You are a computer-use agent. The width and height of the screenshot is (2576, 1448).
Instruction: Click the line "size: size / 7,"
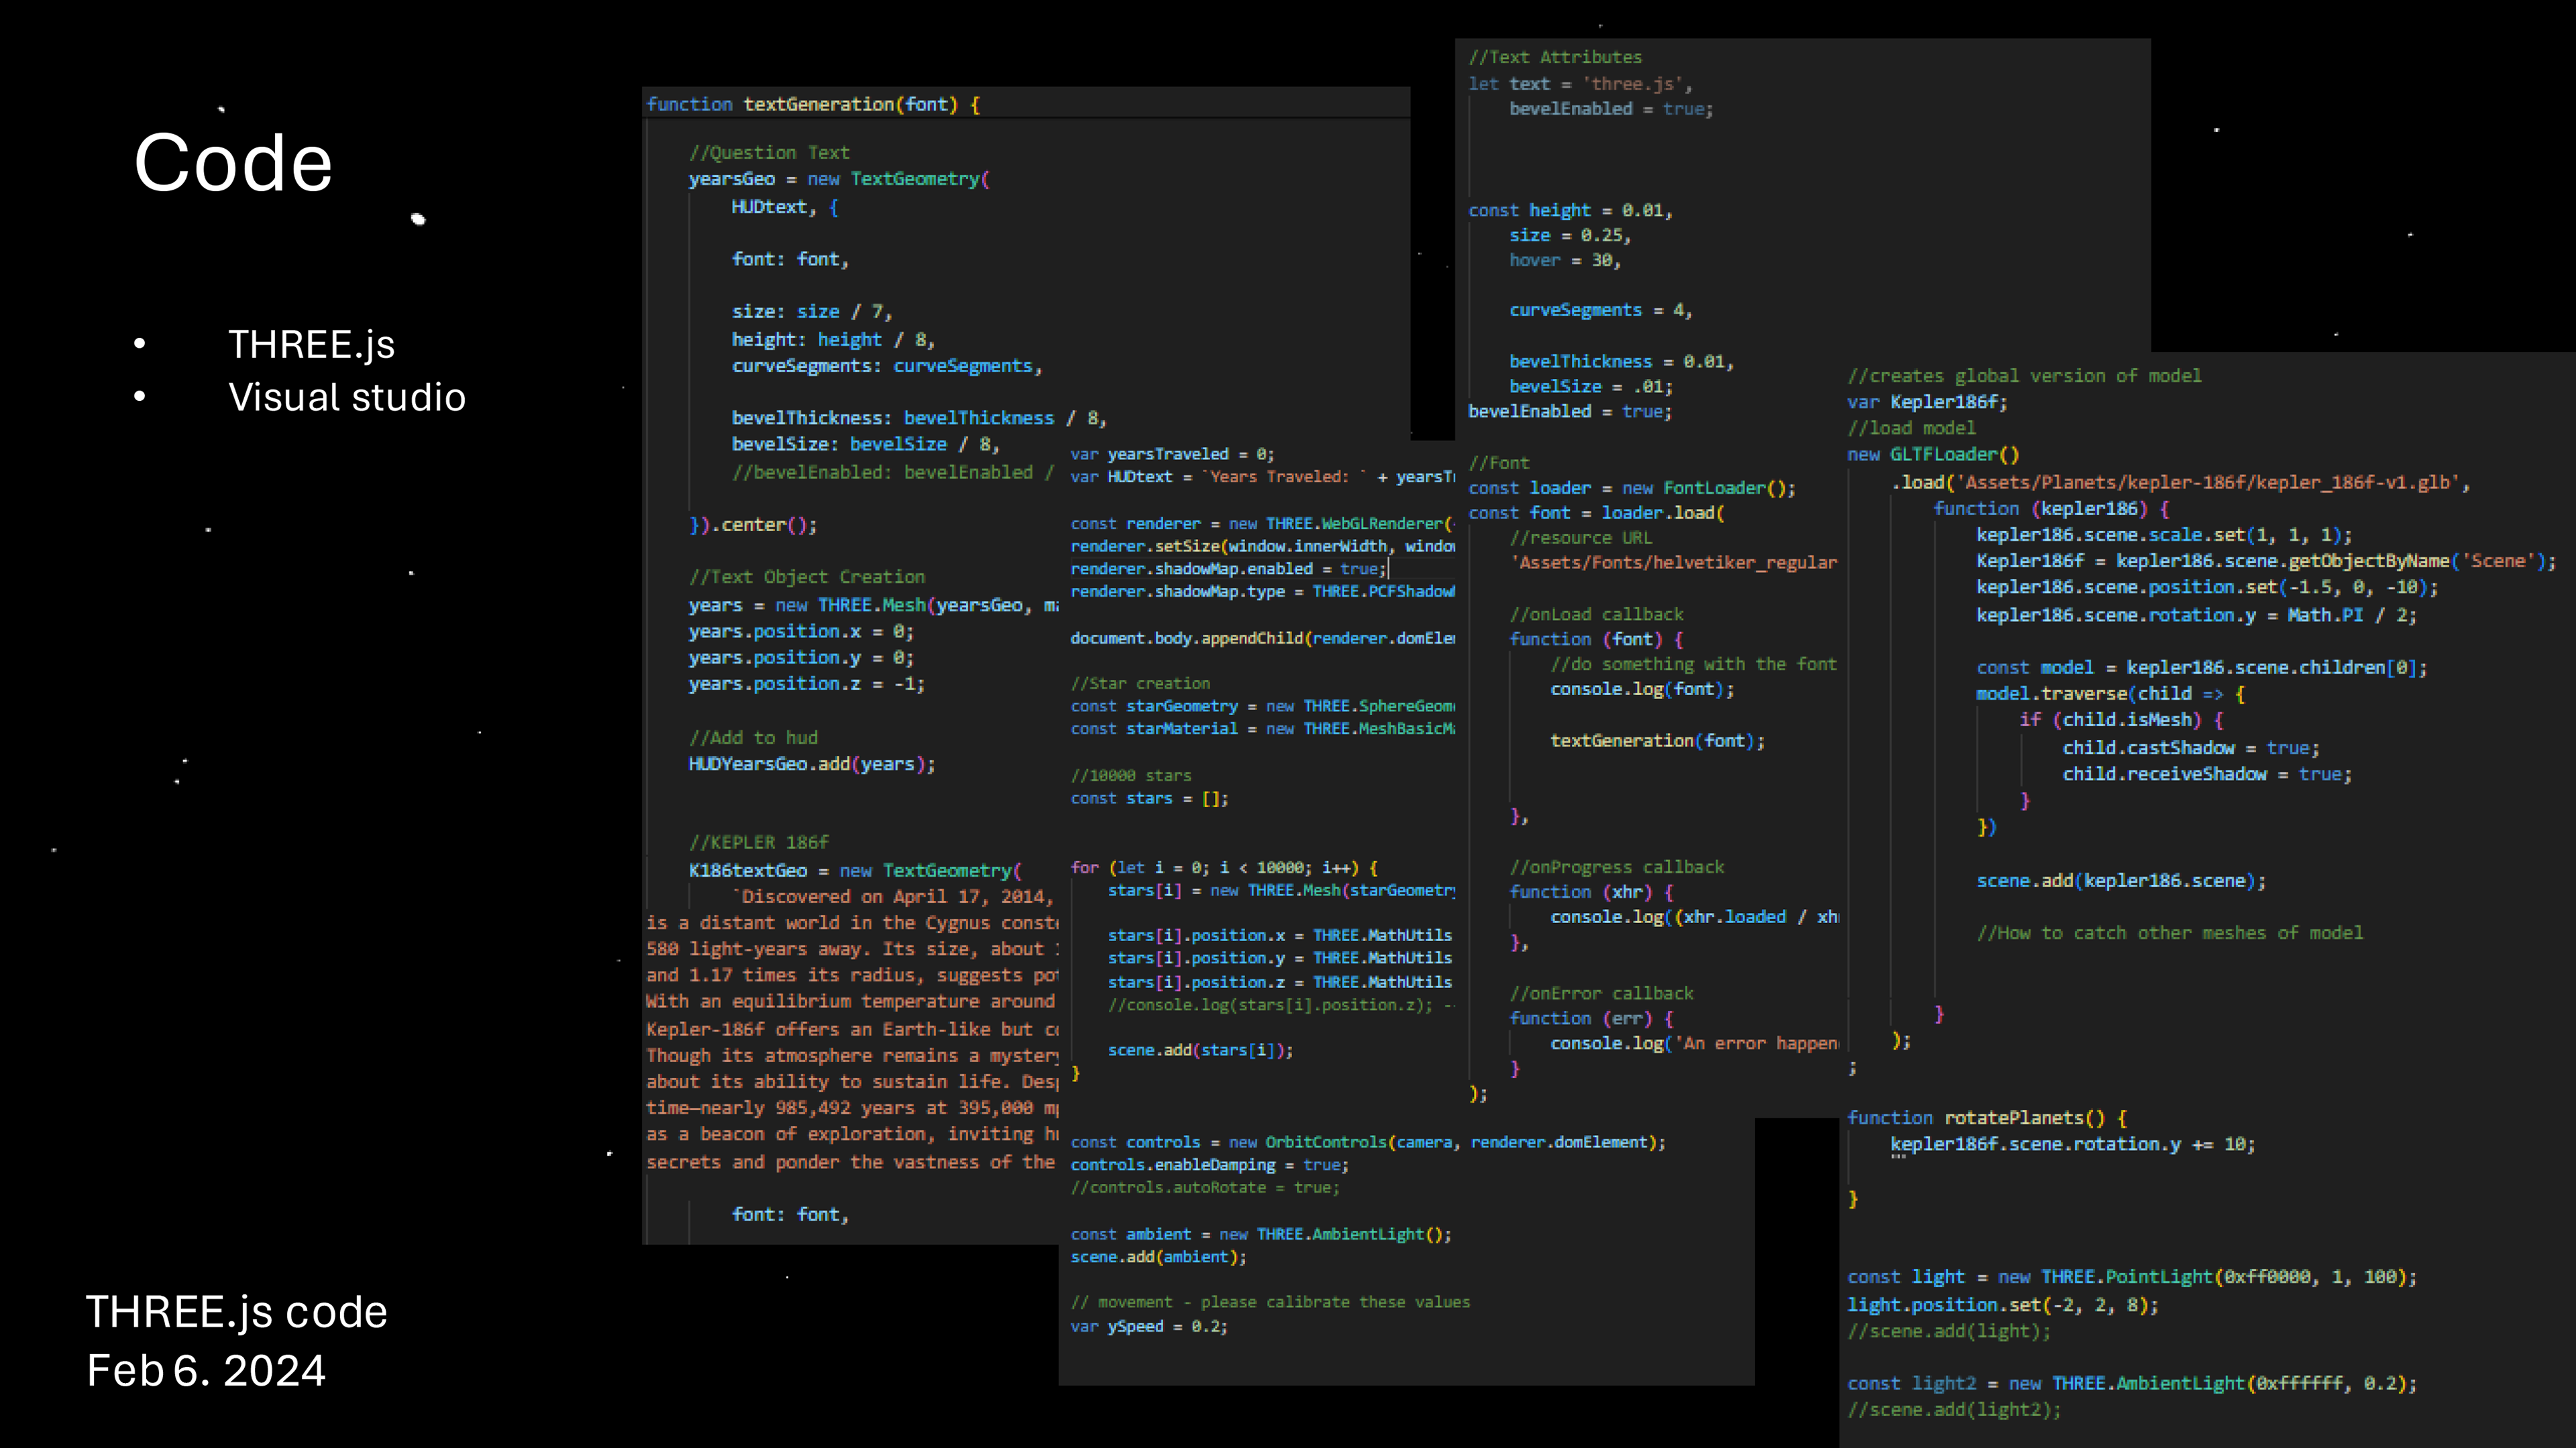[812, 312]
